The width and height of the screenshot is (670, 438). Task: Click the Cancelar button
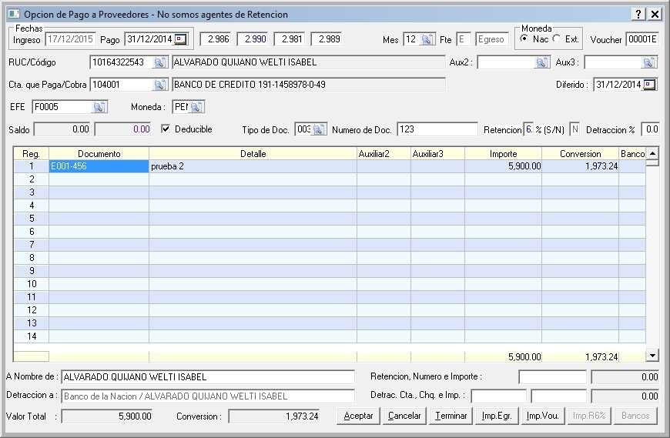(x=404, y=416)
